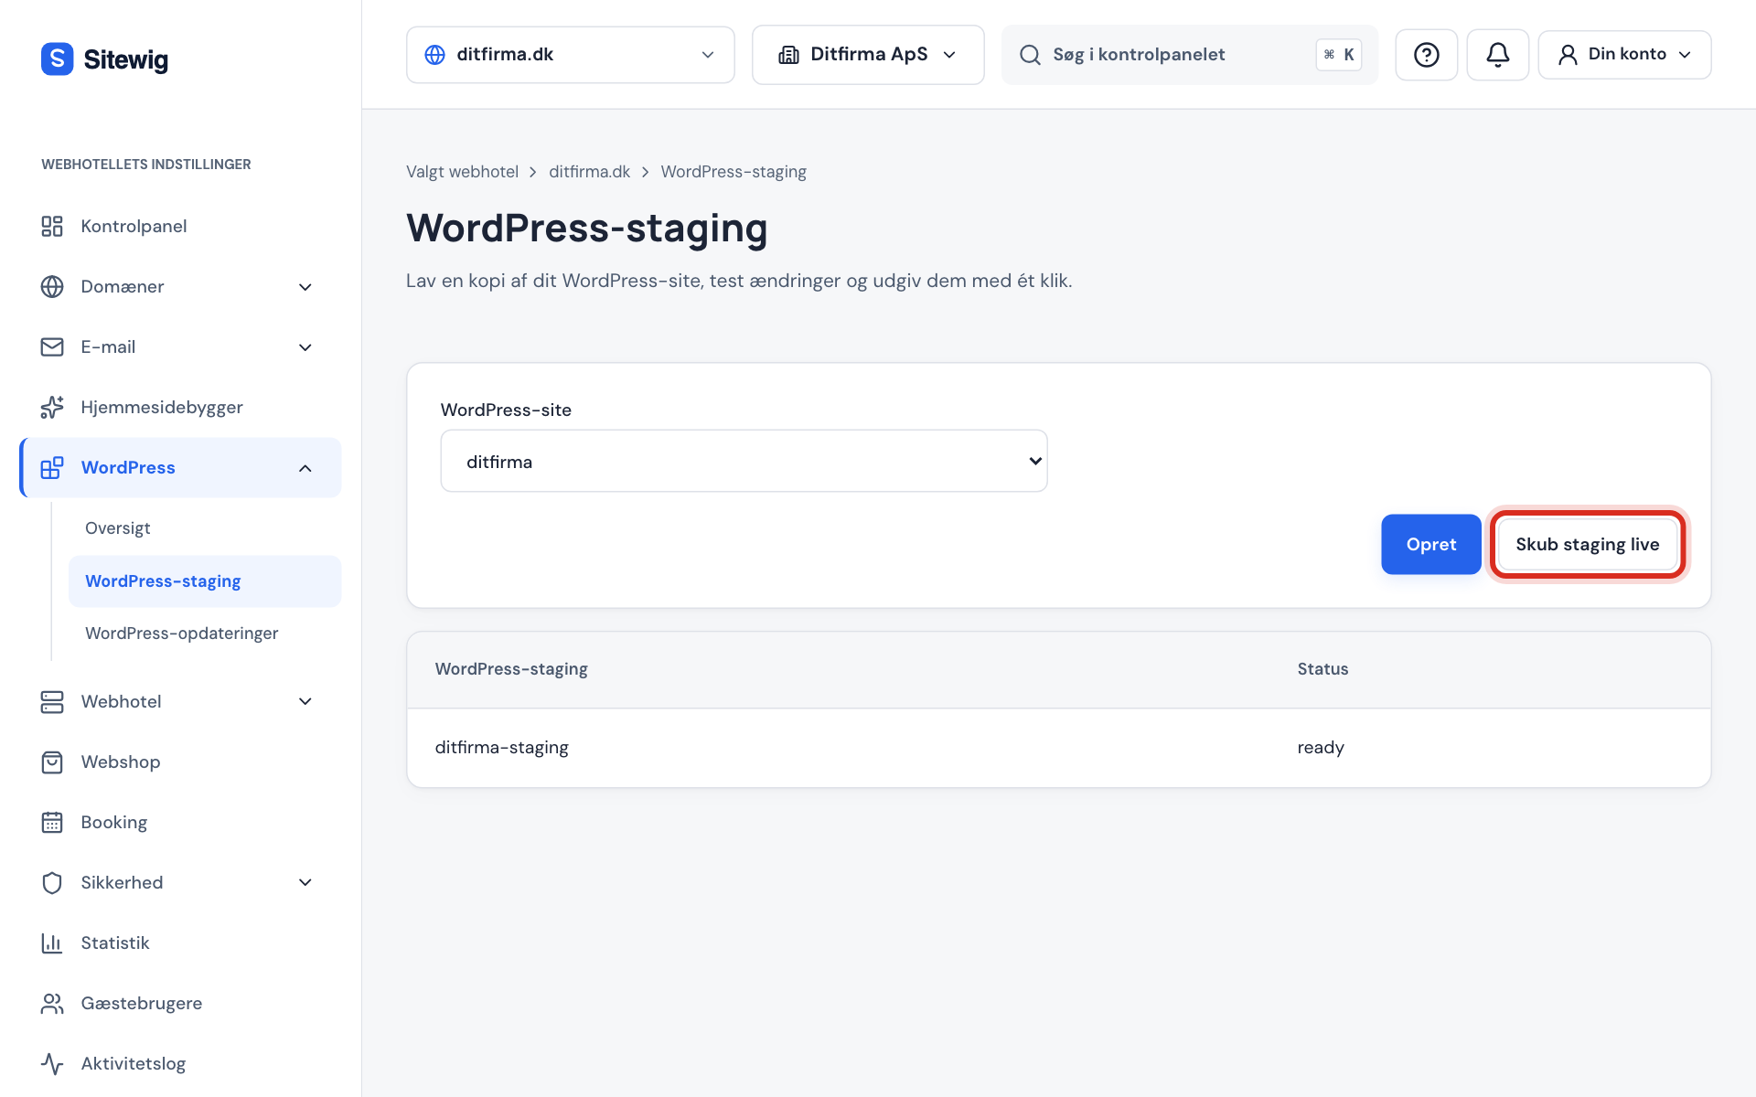Click the Status column header

pyautogui.click(x=1322, y=669)
